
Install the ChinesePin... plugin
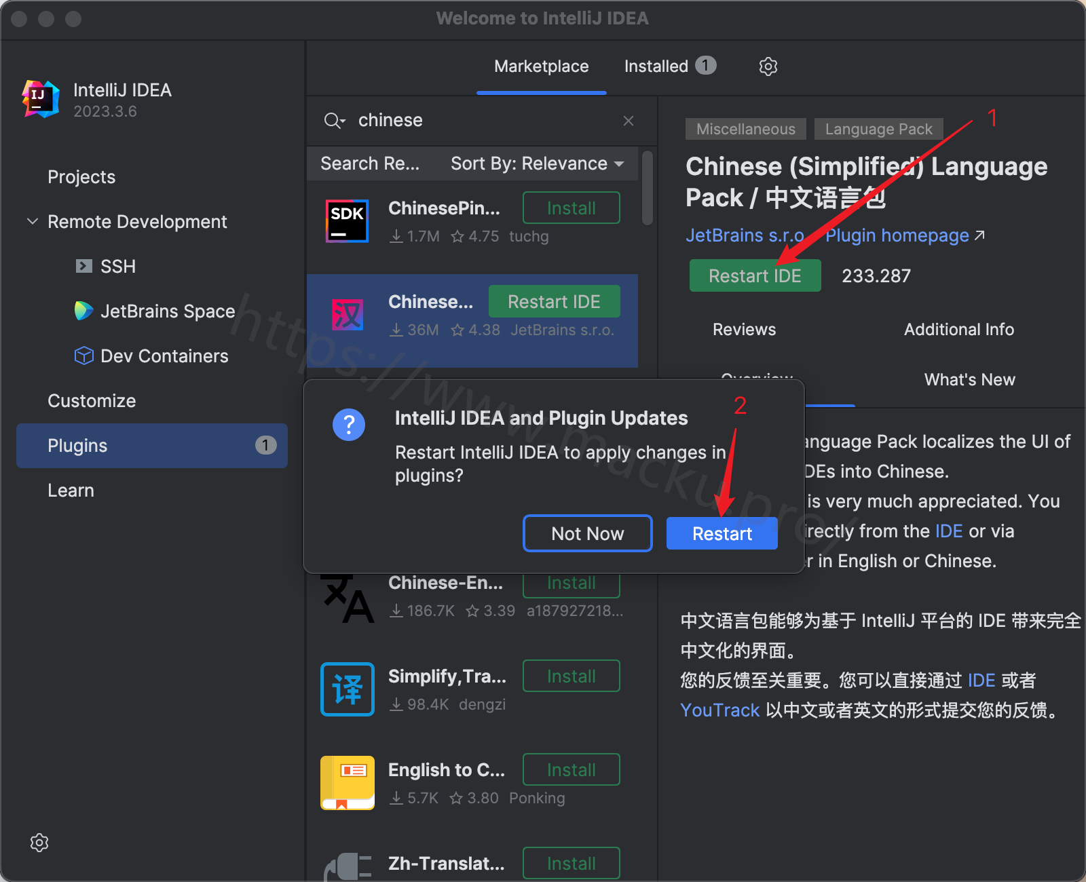571,208
